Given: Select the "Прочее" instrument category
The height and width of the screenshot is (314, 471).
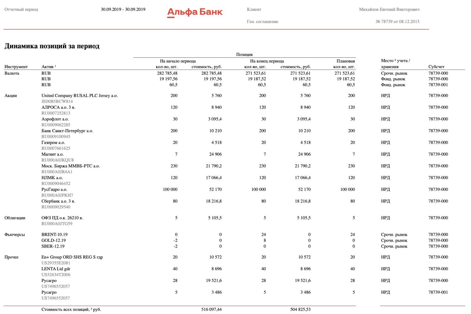Looking at the screenshot, I should (x=11, y=257).
